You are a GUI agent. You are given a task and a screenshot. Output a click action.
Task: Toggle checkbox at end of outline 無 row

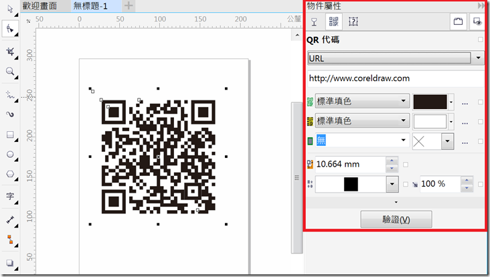tap(481, 141)
